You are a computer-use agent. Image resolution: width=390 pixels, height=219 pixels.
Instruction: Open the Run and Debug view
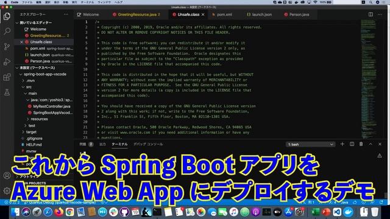pos(7,61)
